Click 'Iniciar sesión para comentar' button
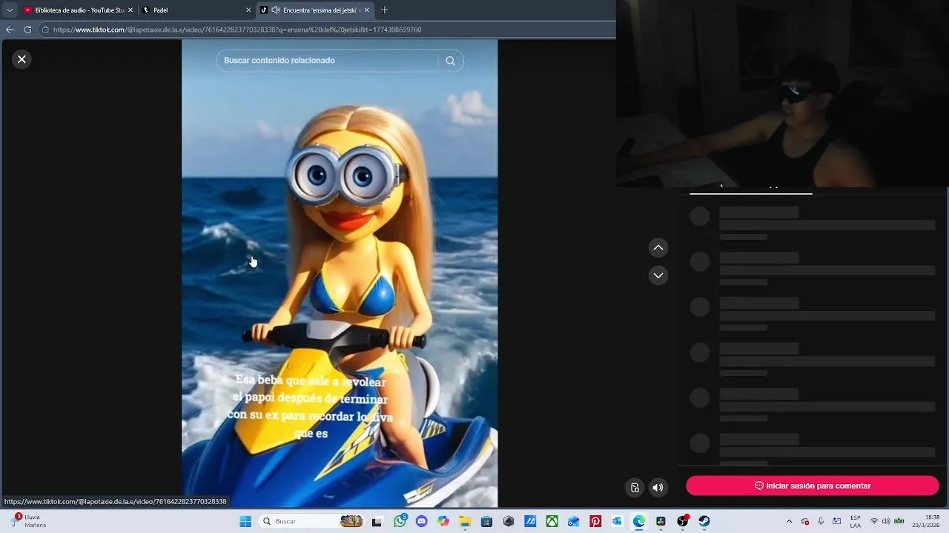The image size is (949, 533). tap(813, 486)
